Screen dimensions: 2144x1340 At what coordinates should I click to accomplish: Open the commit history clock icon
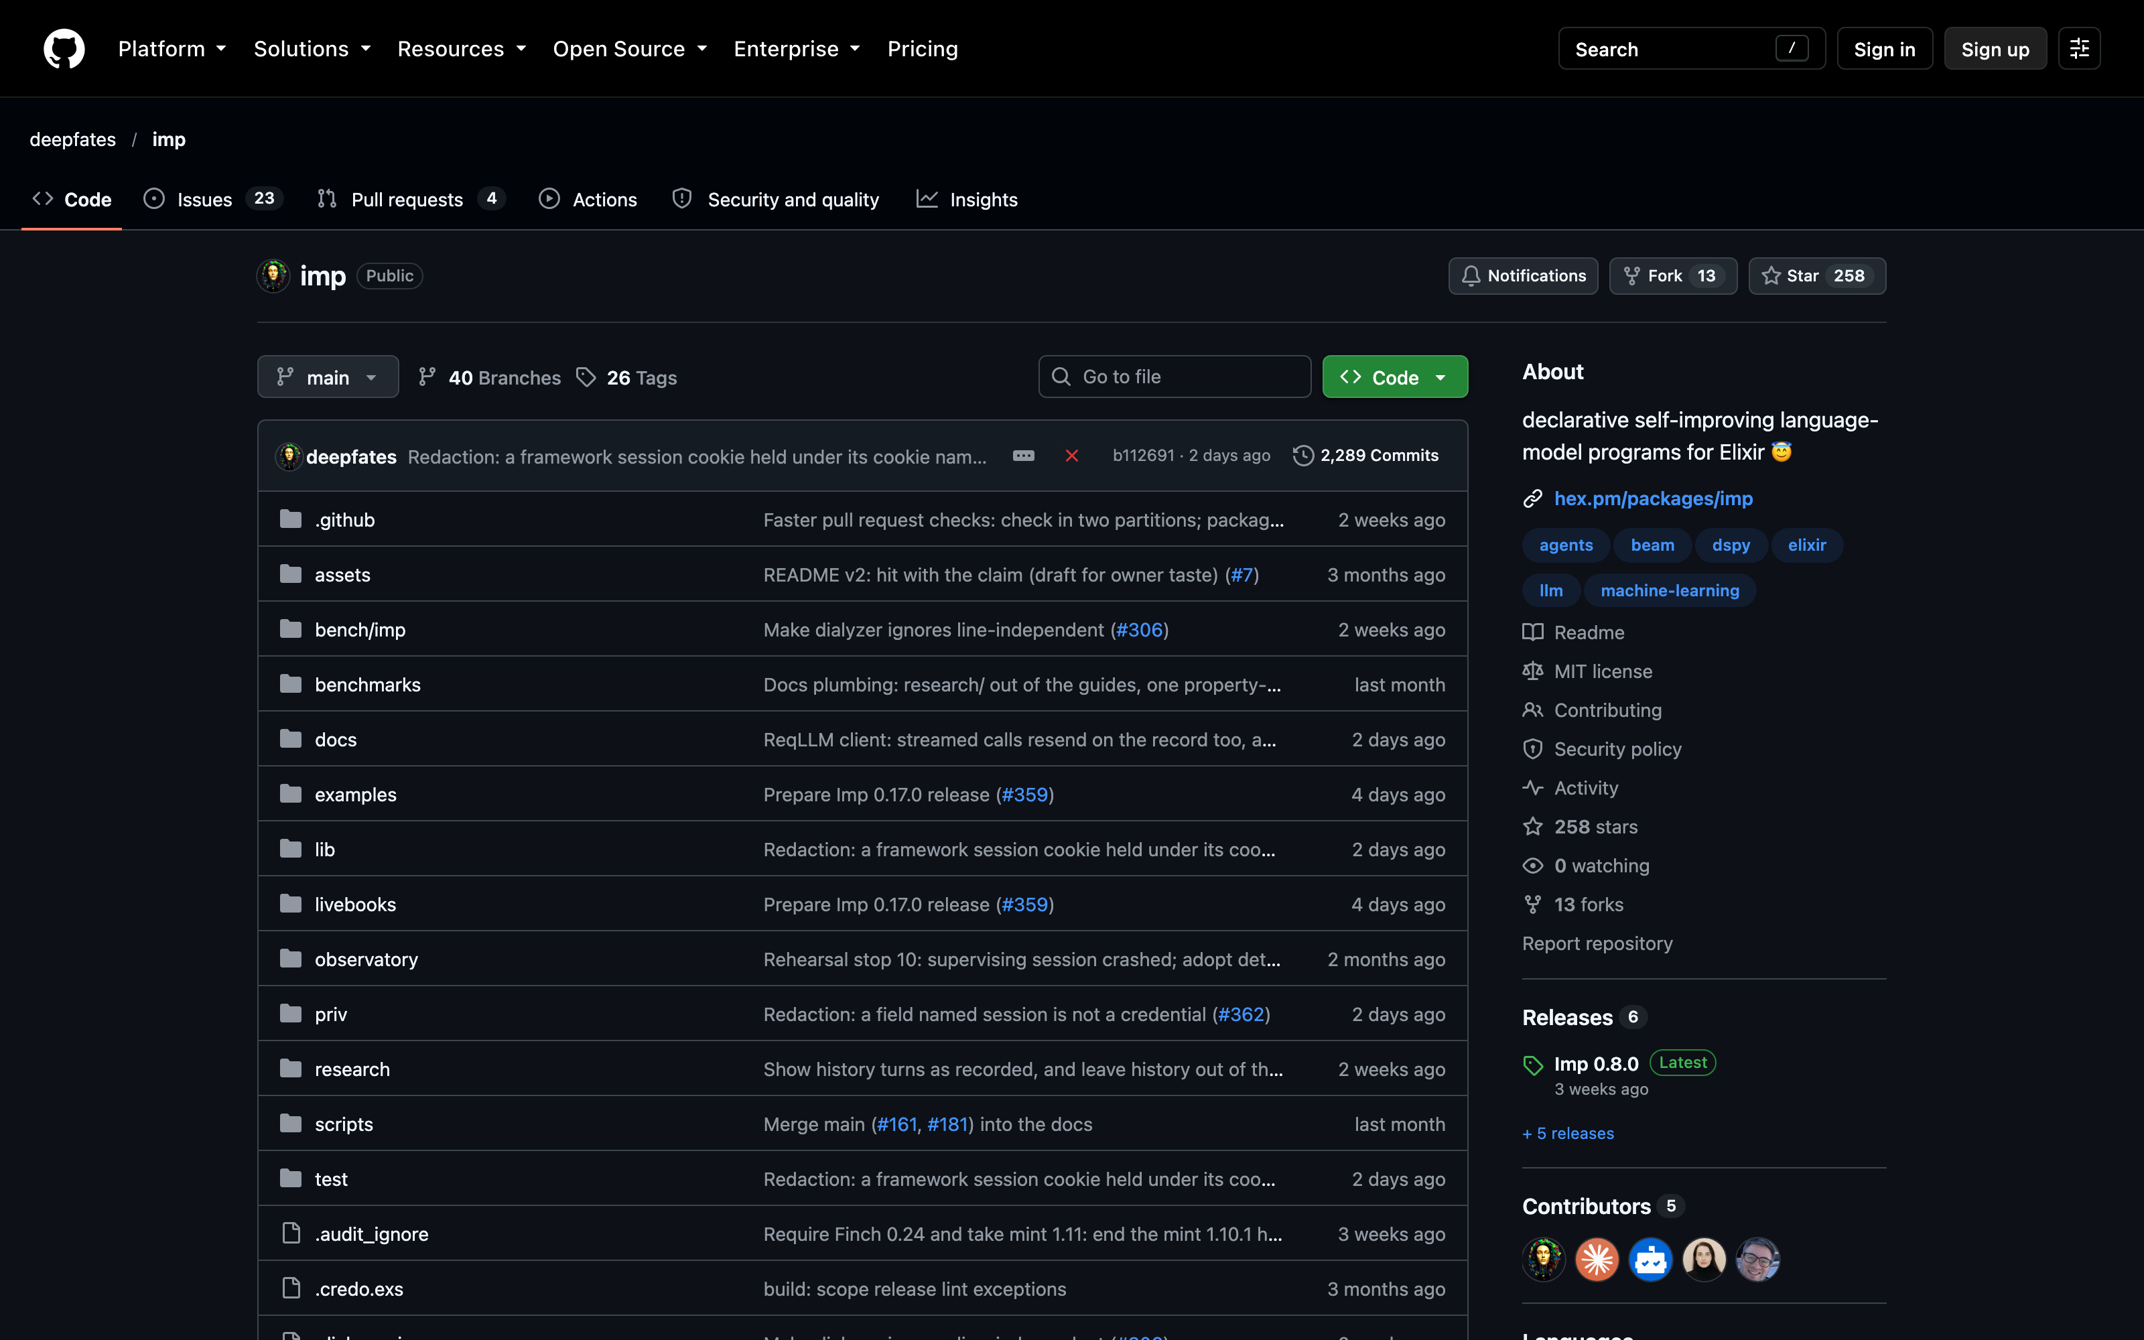coord(1302,456)
